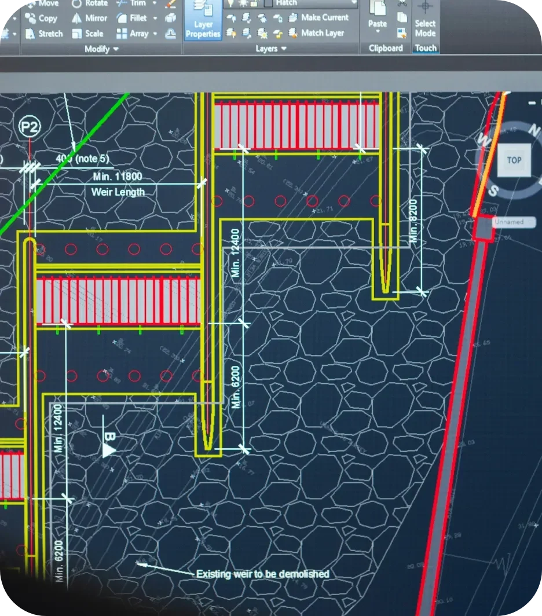Expand the Layers panel dropdown
Image resolution: width=542 pixels, height=616 pixels.
pyautogui.click(x=271, y=49)
